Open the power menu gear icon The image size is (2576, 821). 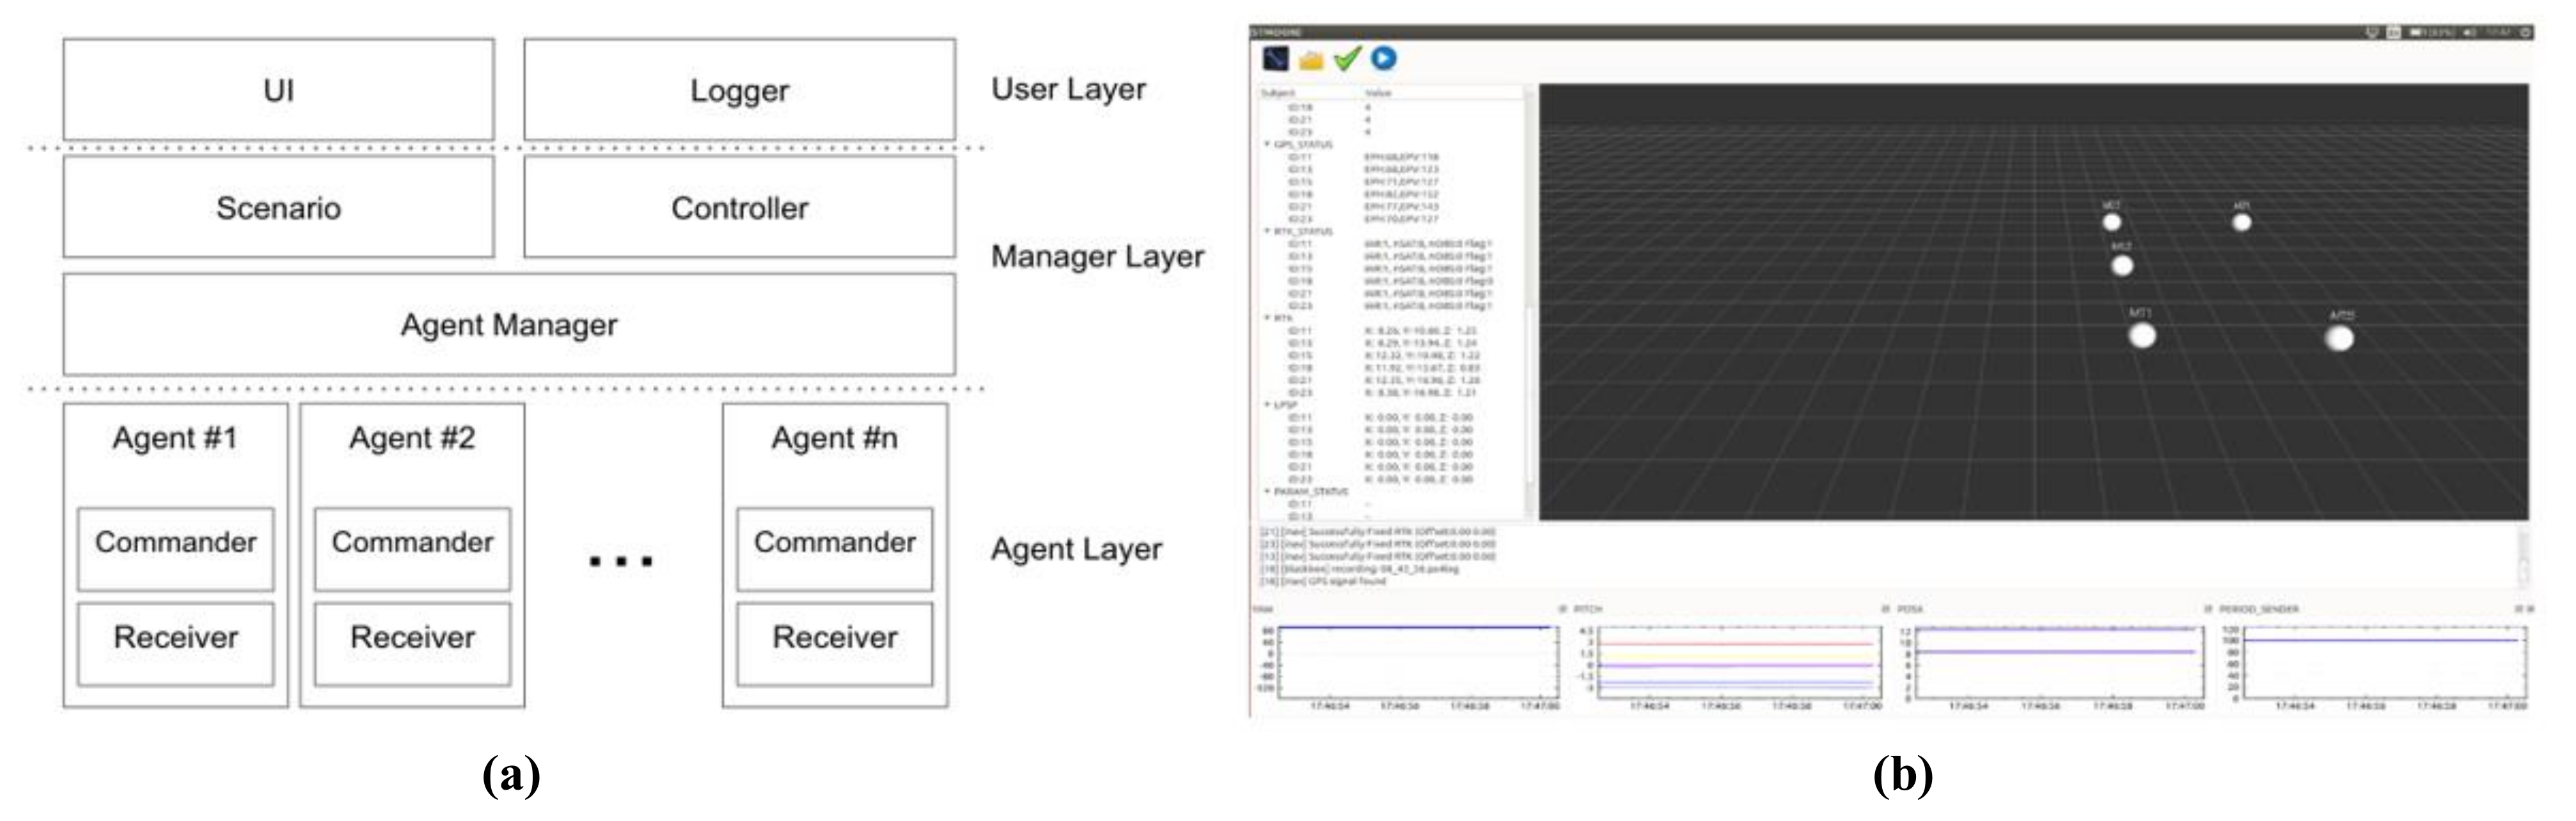(2526, 33)
